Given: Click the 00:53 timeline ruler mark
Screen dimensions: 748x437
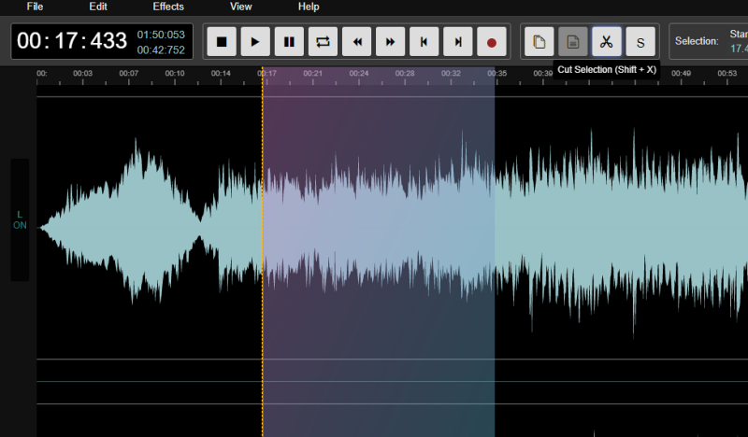Looking at the screenshot, I should click(x=727, y=74).
